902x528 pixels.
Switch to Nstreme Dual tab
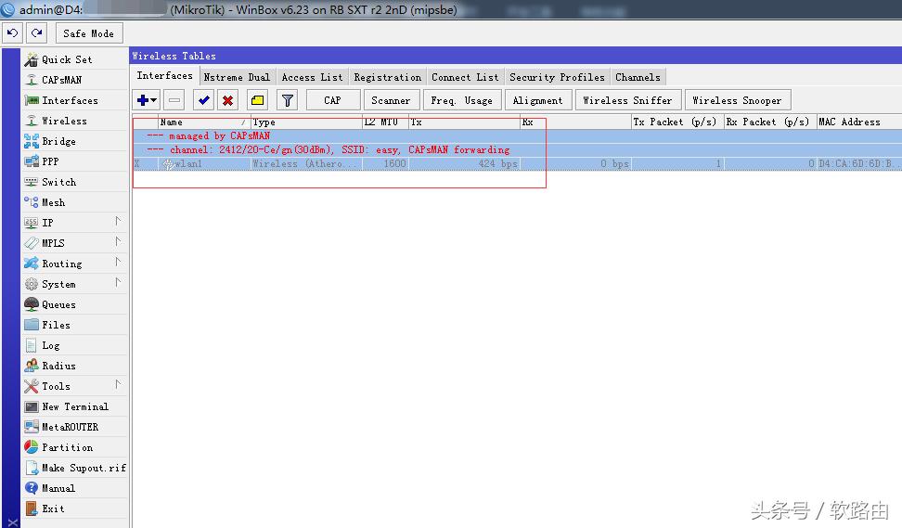[237, 77]
